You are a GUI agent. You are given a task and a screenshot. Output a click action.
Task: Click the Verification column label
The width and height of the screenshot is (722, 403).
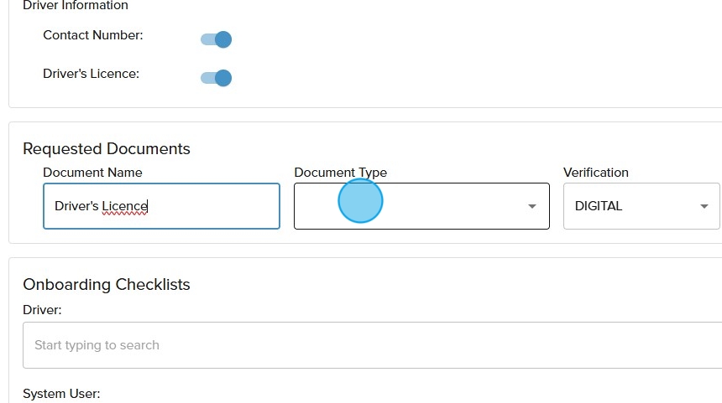pos(595,173)
